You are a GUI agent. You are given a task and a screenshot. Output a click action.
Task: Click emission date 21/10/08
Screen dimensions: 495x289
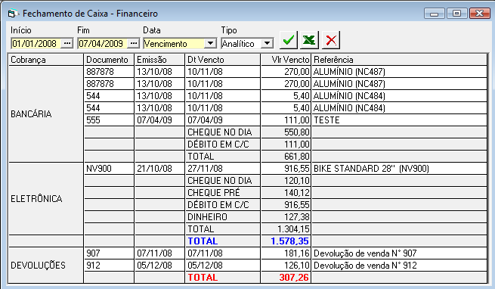159,169
